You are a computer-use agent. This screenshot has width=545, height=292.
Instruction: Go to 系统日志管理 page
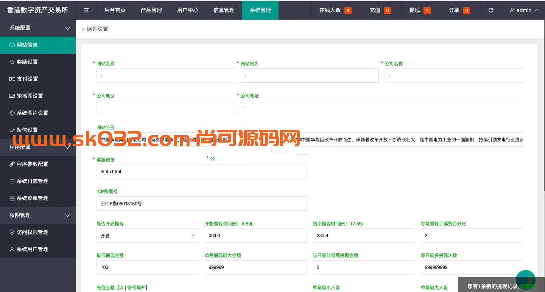click(x=38, y=181)
